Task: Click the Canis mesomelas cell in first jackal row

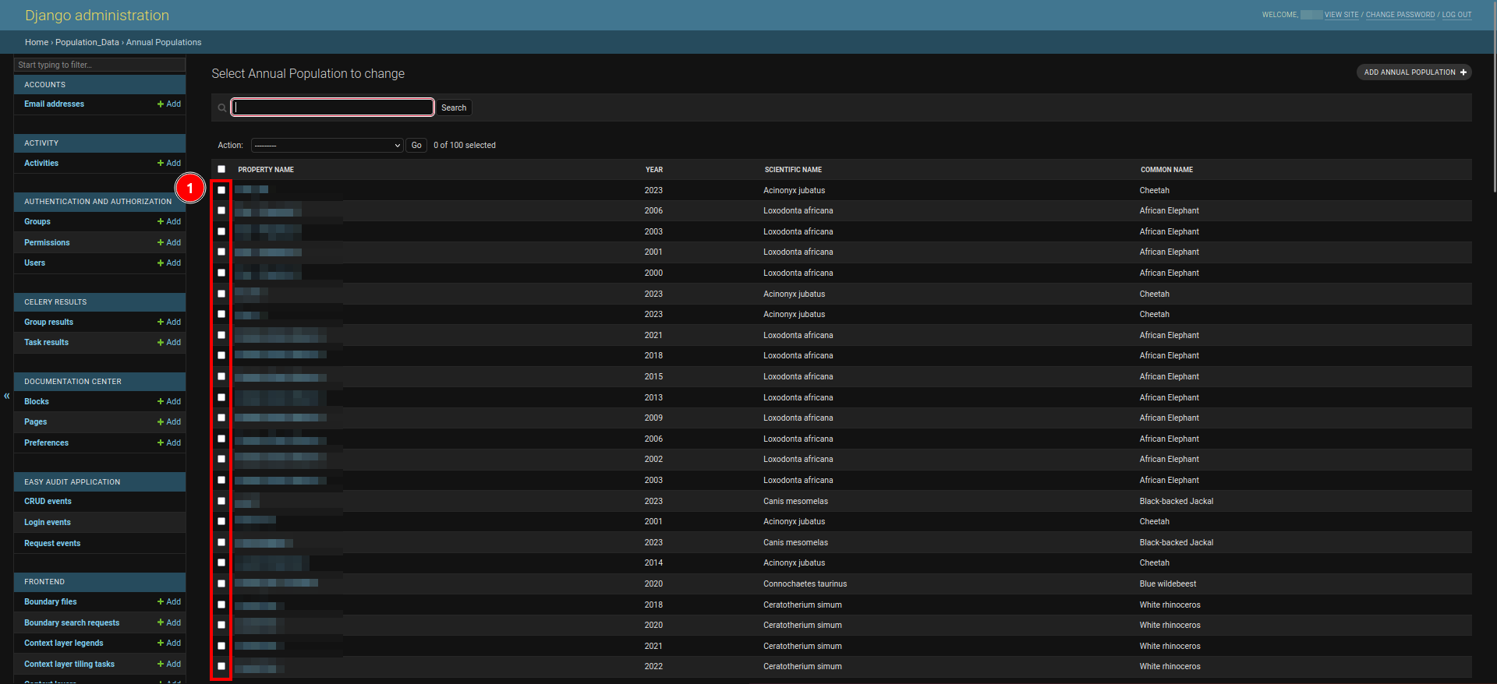Action: click(795, 502)
